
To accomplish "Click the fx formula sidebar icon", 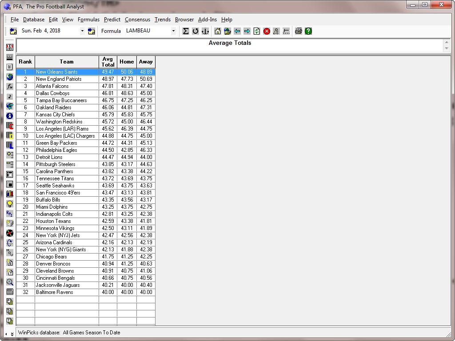I will pyautogui.click(x=10, y=87).
